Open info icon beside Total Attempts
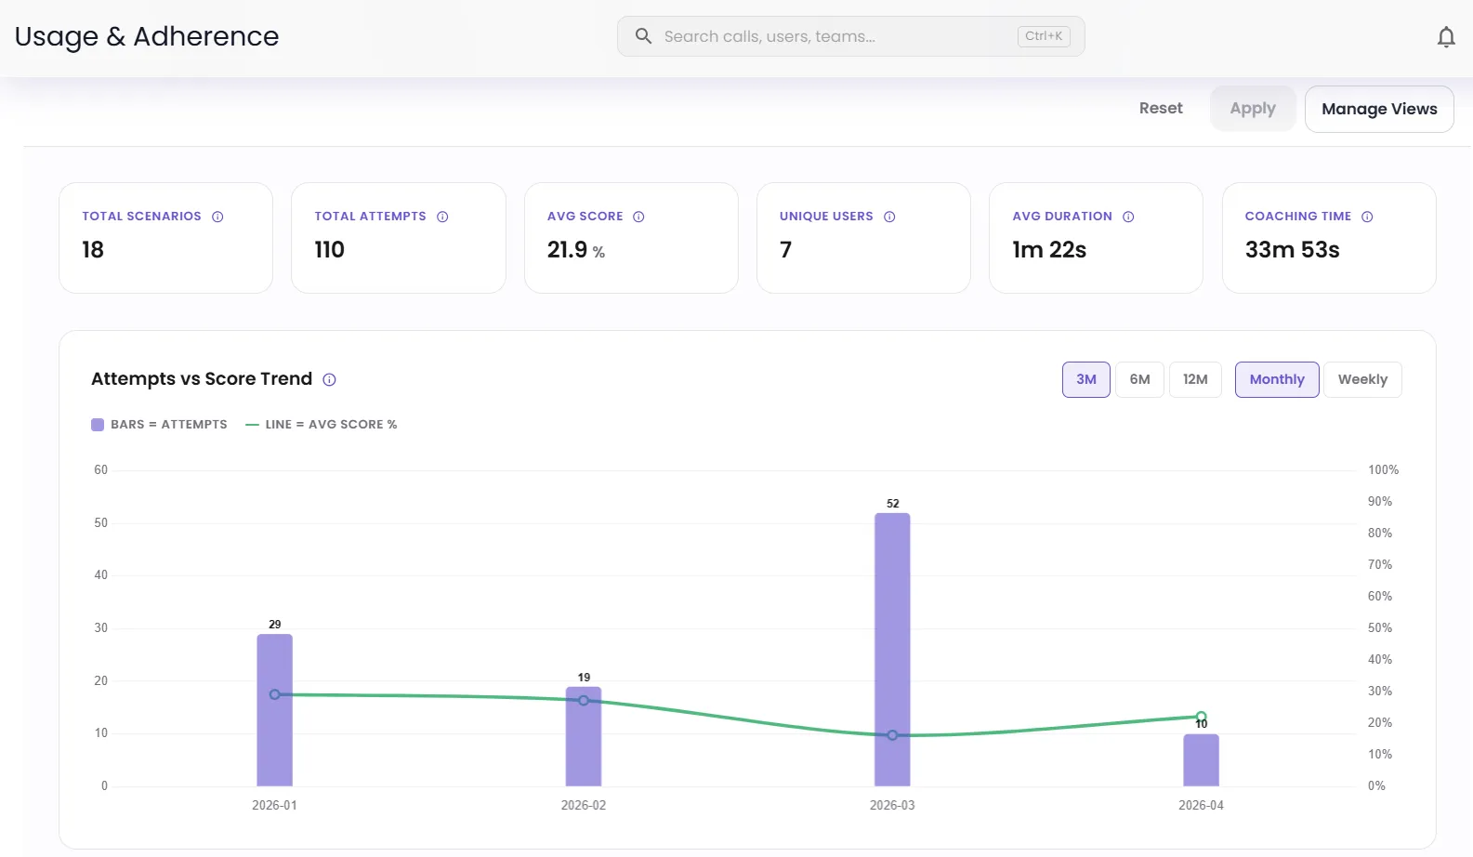1473x857 pixels. tap(442, 217)
